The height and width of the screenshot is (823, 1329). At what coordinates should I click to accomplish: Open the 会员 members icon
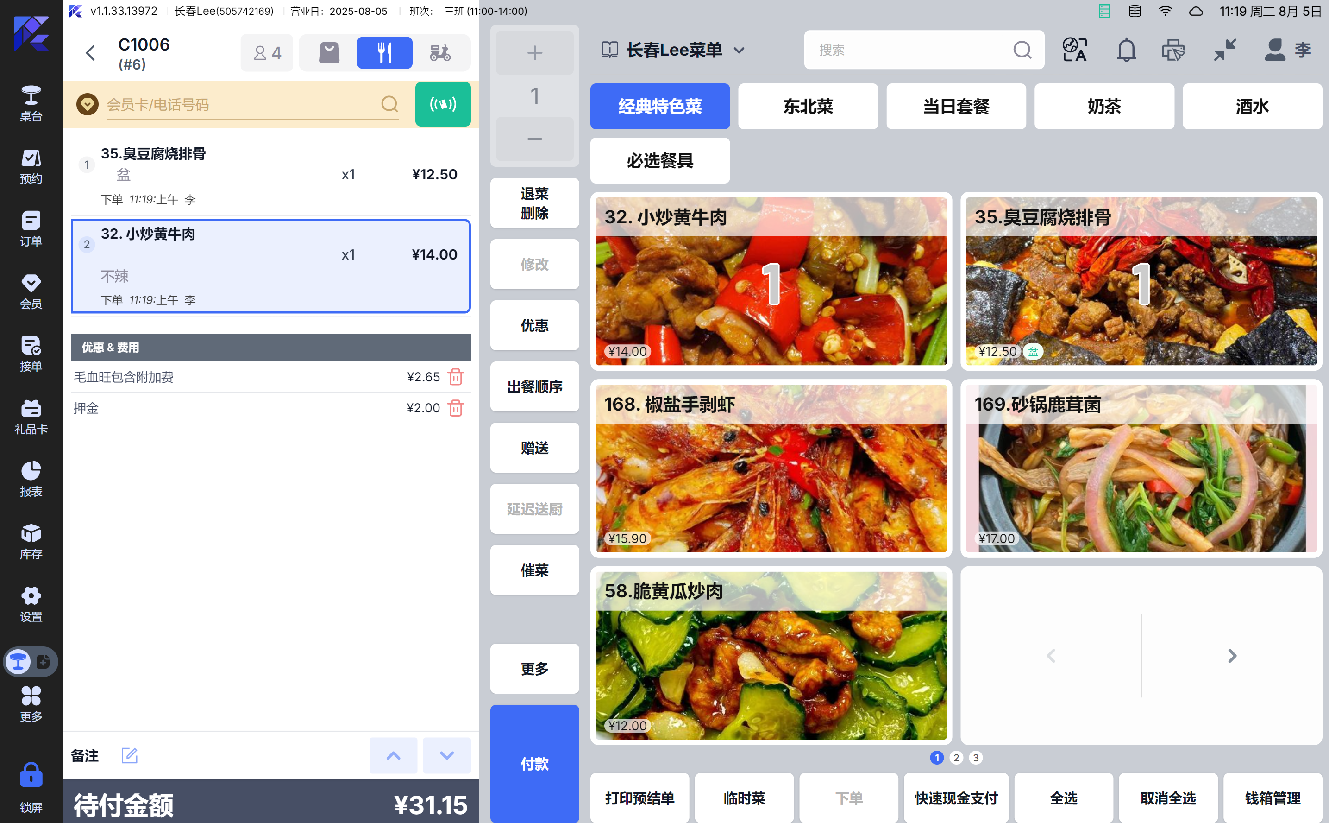(x=31, y=291)
